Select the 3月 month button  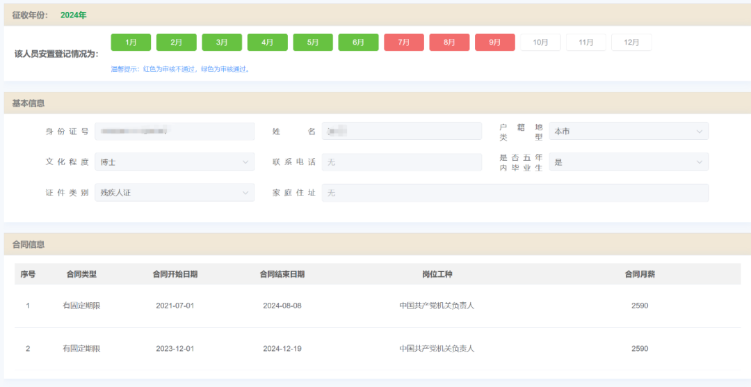coord(222,42)
